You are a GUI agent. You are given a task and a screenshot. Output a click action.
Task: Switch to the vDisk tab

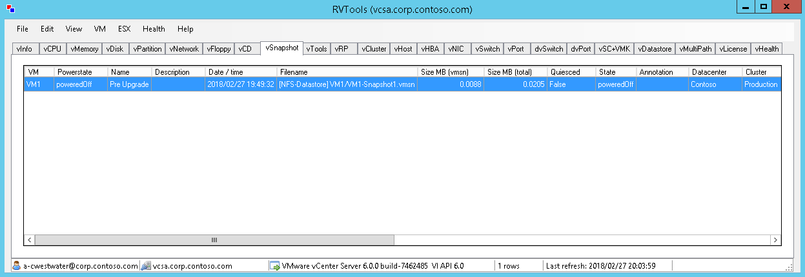point(116,49)
